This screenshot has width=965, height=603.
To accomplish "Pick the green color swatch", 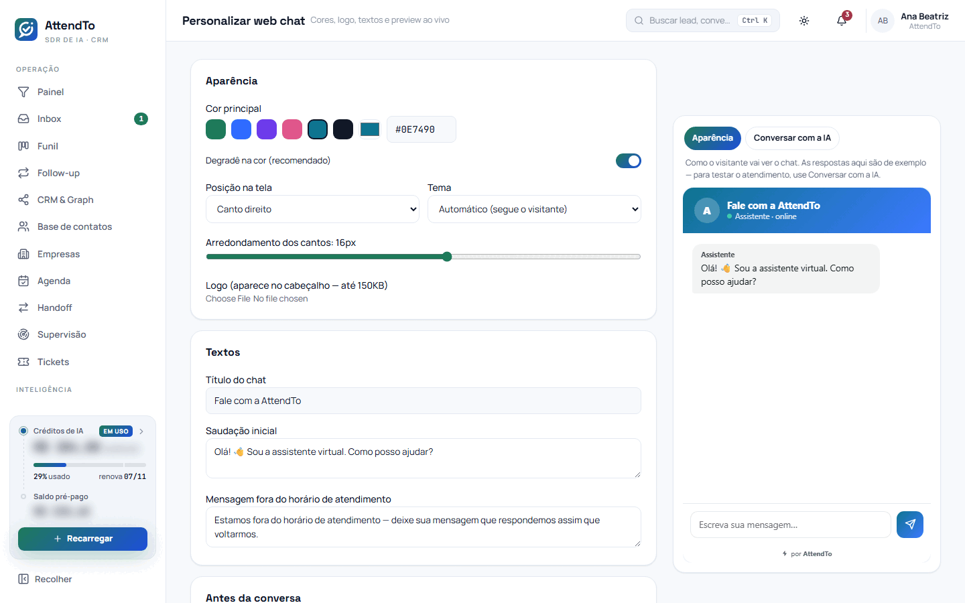I will [x=216, y=129].
